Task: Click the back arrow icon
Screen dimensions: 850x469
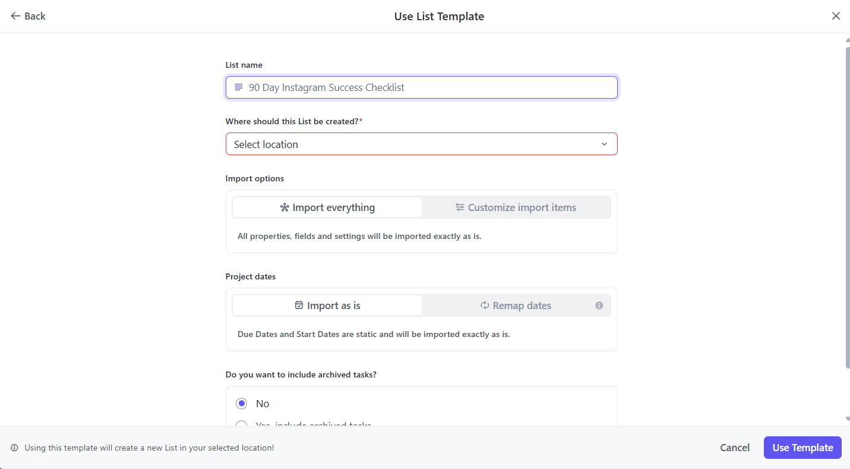Action: click(x=15, y=16)
